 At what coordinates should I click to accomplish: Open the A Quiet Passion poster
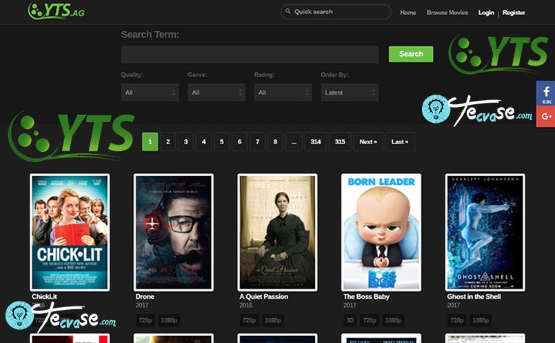tap(277, 233)
